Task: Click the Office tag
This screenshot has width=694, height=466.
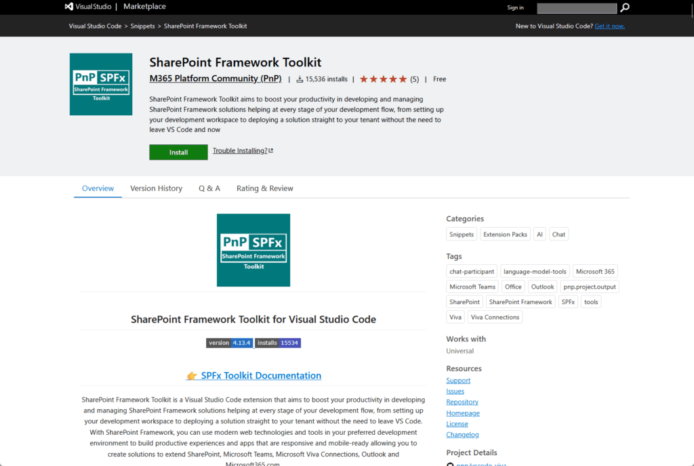Action: 513,287
